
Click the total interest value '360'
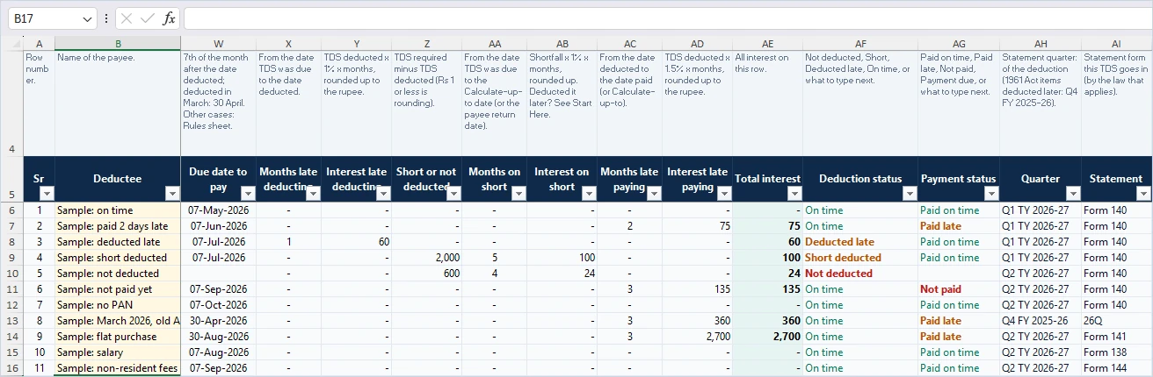[x=768, y=321]
